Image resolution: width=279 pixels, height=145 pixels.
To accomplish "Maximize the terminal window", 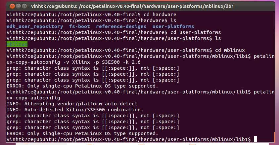I will (24, 7).
